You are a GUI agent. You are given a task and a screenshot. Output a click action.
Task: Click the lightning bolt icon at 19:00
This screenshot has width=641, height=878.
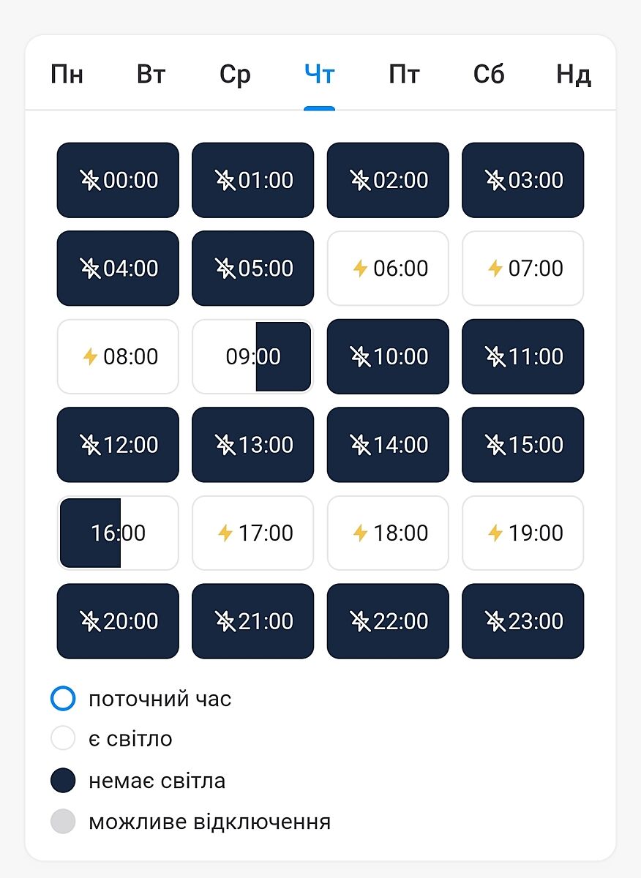pos(495,533)
